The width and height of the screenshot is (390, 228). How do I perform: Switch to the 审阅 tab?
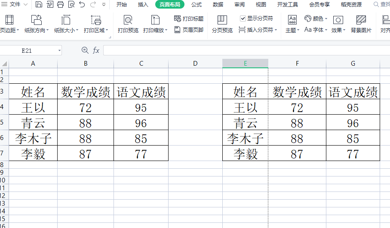[239, 4]
